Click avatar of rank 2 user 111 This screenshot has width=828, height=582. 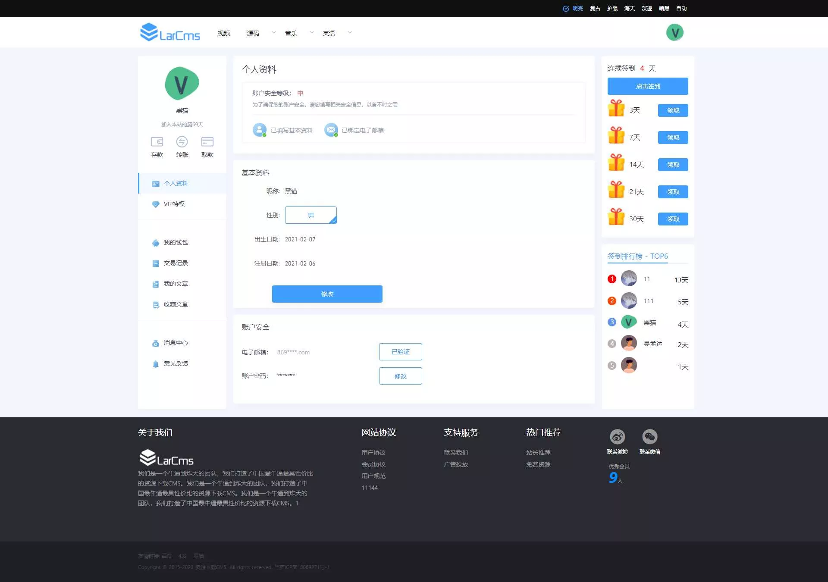[x=629, y=300]
